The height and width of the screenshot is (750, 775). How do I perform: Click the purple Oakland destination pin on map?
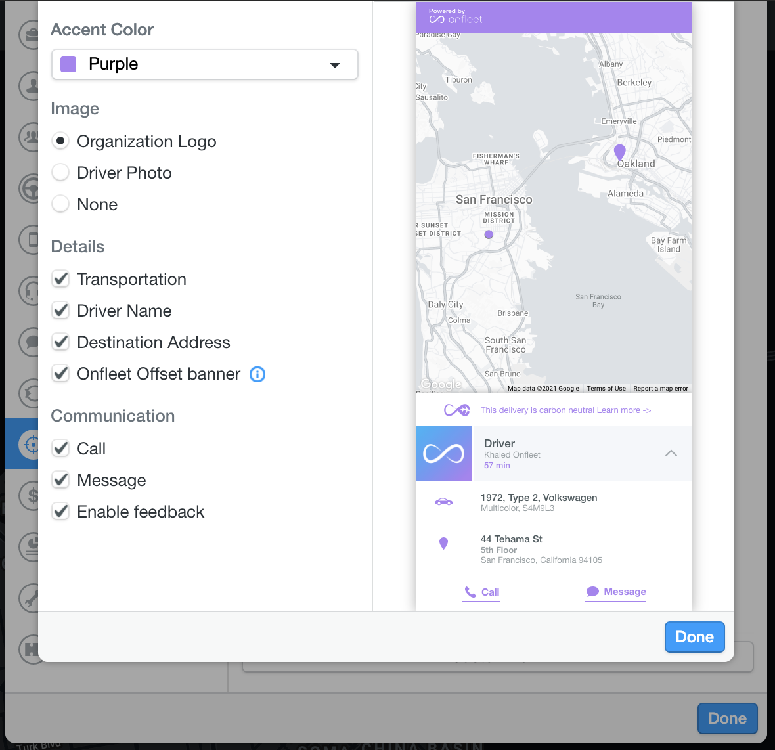coord(620,152)
